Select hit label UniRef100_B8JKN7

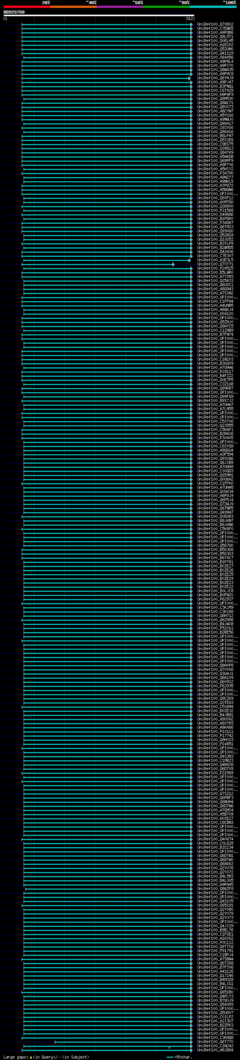click(x=215, y=520)
